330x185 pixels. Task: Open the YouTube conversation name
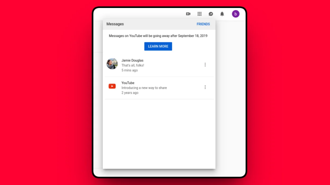pyautogui.click(x=128, y=83)
